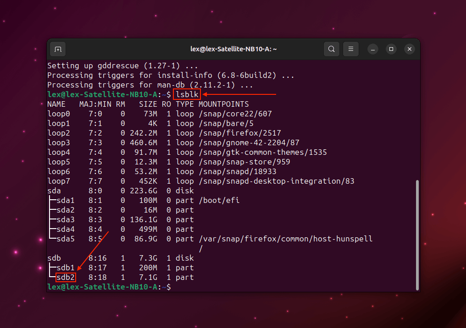Viewport: 466px width, 328px height.
Task: Click the /snap/snapd-desktop-integration/83 mountpoint
Action: (277, 181)
